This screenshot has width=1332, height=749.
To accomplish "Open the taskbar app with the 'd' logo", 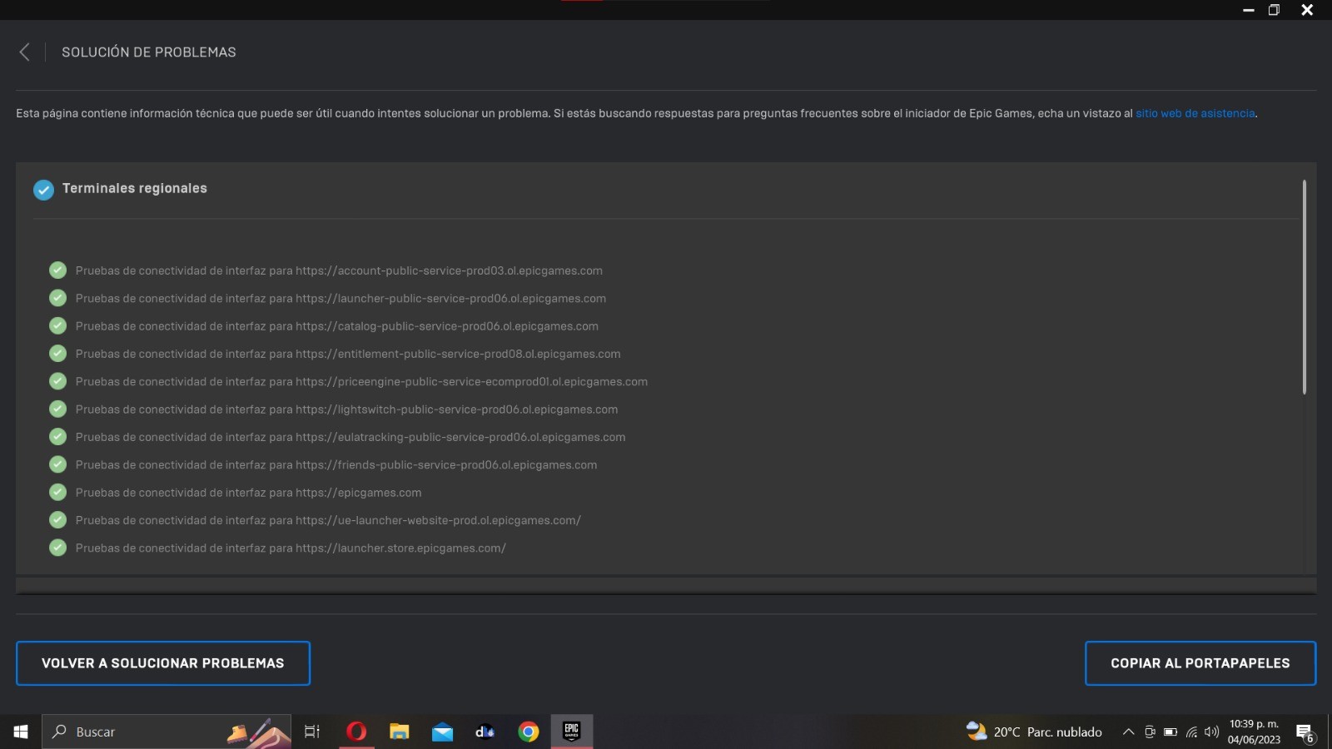I will [485, 732].
